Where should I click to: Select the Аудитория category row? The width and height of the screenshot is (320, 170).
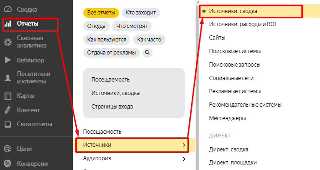(134, 158)
